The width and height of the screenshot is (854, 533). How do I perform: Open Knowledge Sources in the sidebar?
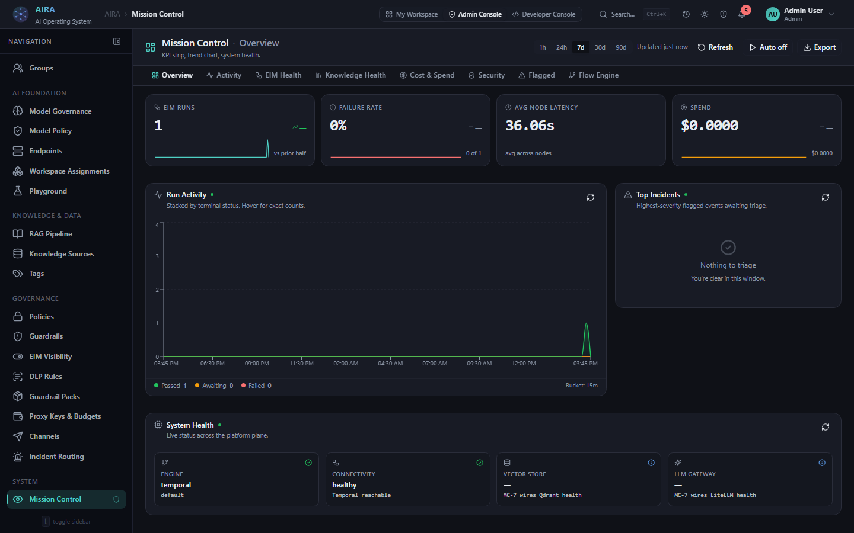pos(66,254)
